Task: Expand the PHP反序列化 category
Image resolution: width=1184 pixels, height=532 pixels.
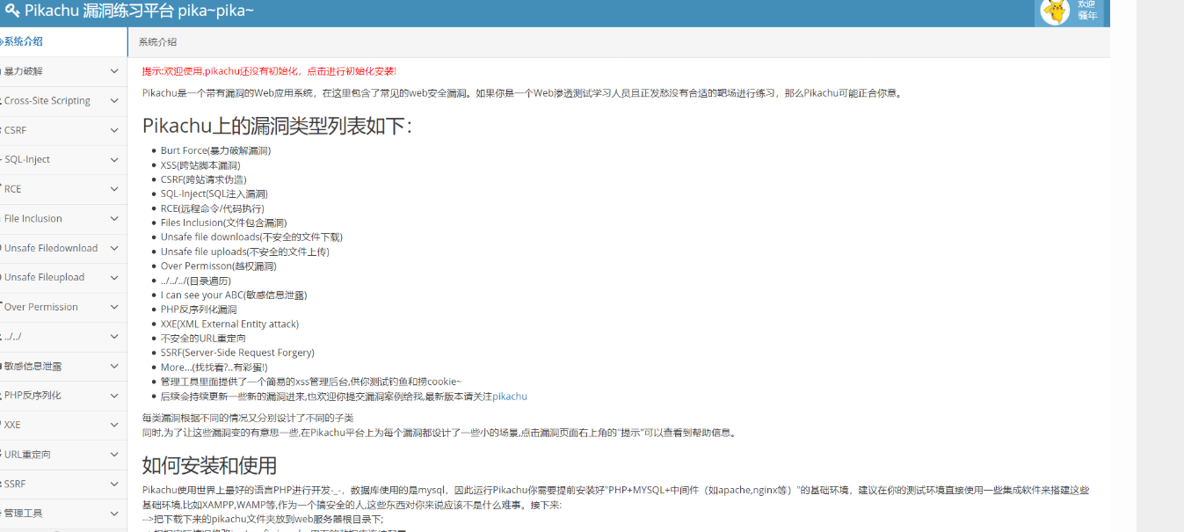Action: 114,396
